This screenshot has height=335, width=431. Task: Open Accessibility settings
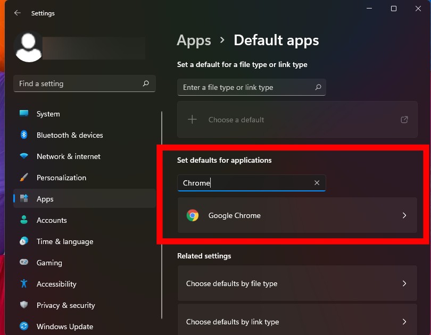pos(85,283)
